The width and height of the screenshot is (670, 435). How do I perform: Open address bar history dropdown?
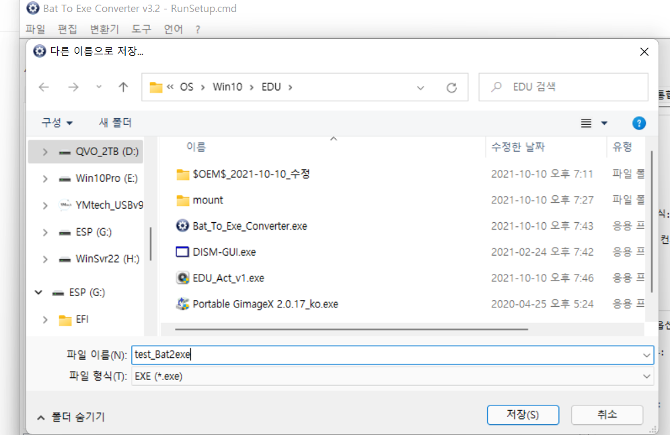(x=420, y=88)
